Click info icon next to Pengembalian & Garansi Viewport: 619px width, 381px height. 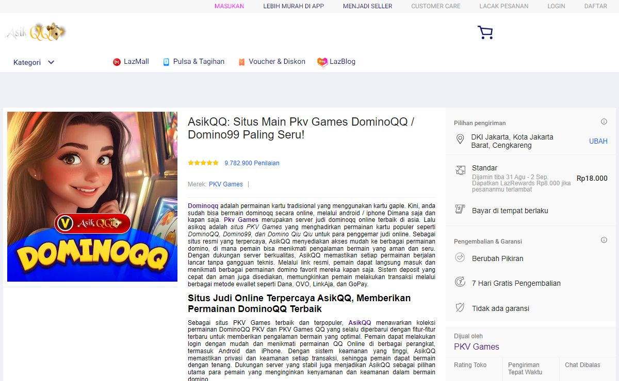pyautogui.click(x=604, y=240)
